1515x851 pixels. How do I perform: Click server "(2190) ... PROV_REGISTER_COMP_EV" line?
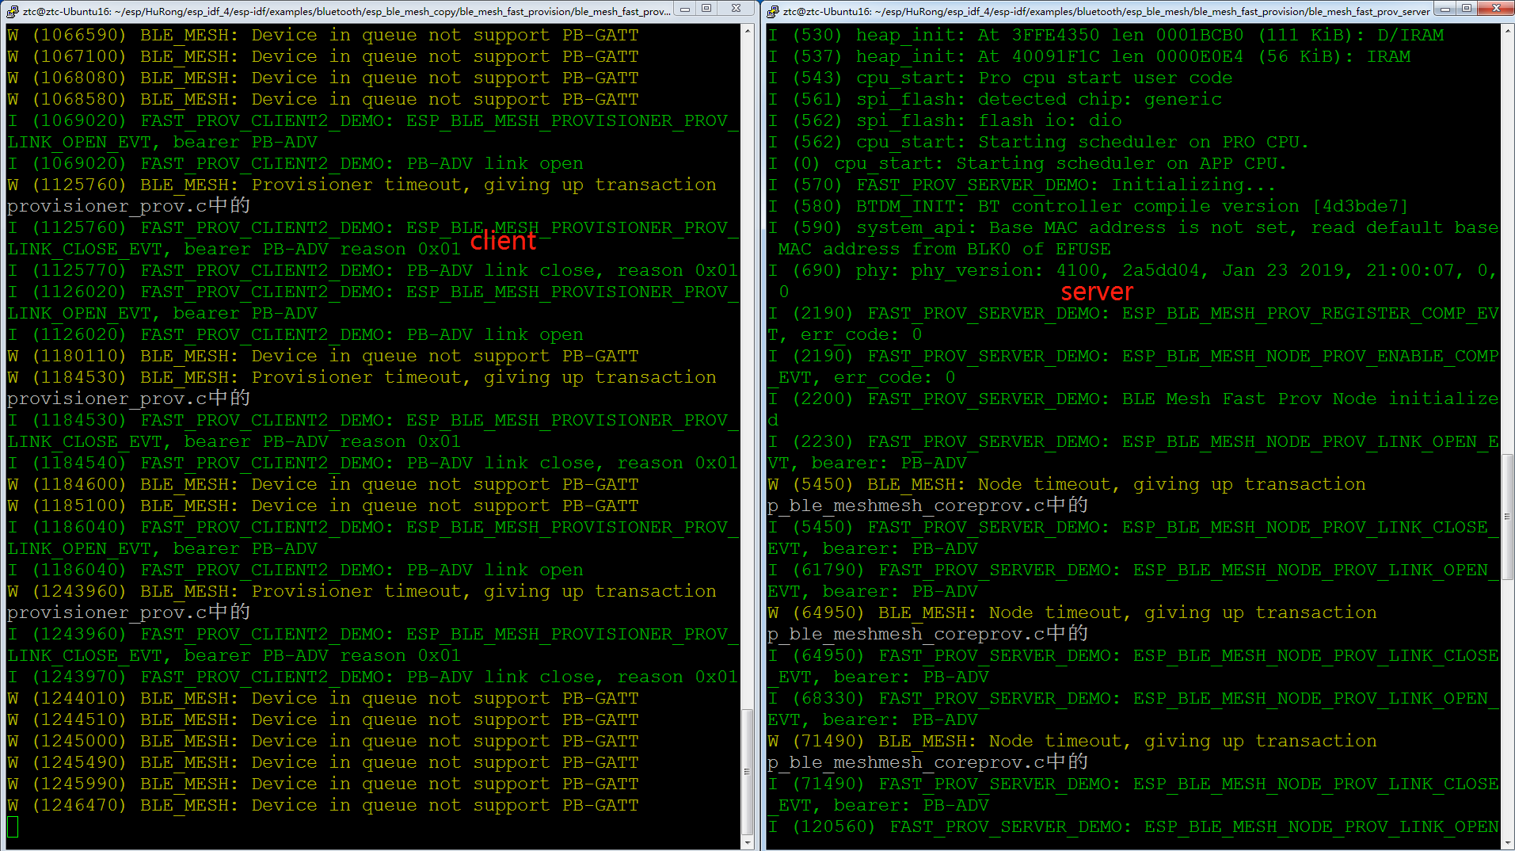pyautogui.click(x=1133, y=324)
